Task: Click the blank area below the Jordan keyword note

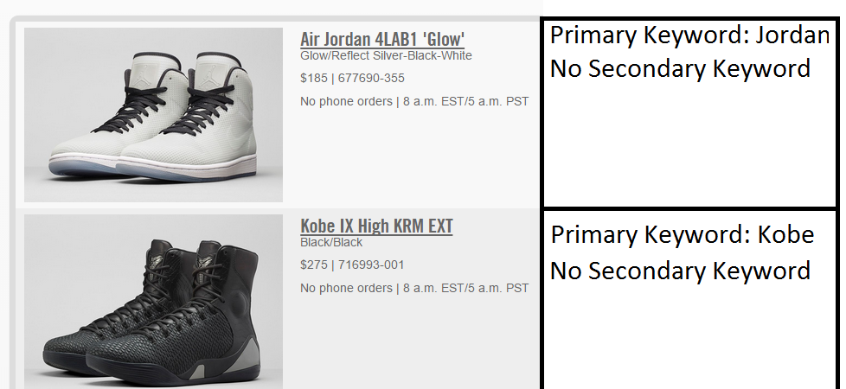Action: 689,143
